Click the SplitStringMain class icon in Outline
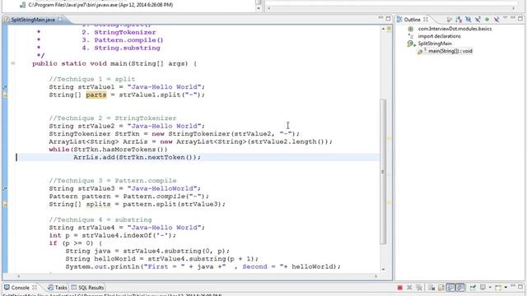 (x=411, y=44)
